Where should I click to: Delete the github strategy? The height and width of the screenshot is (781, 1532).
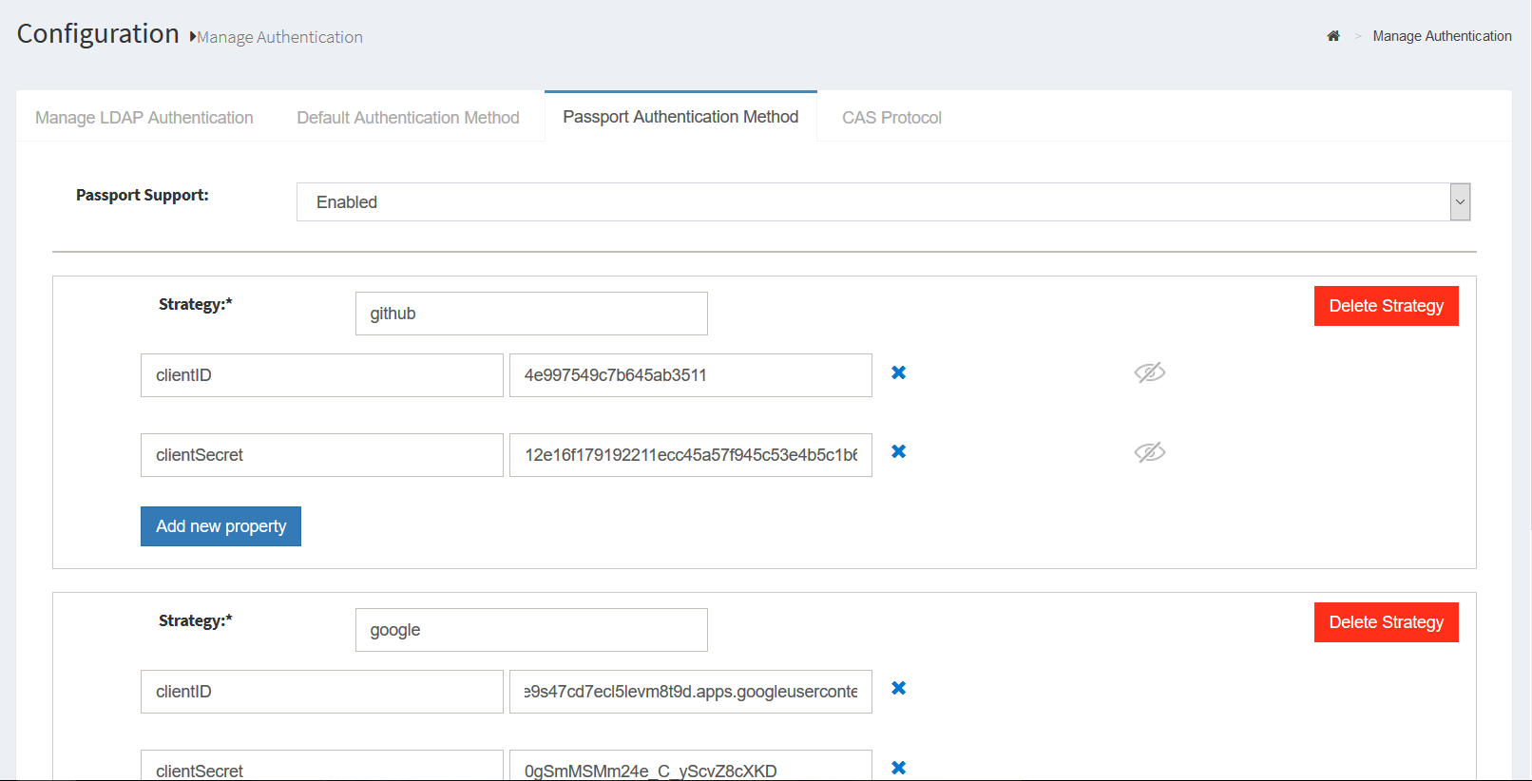pyautogui.click(x=1386, y=306)
